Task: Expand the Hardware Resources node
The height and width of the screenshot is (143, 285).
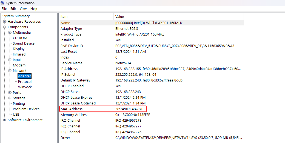Action: tap(5, 22)
